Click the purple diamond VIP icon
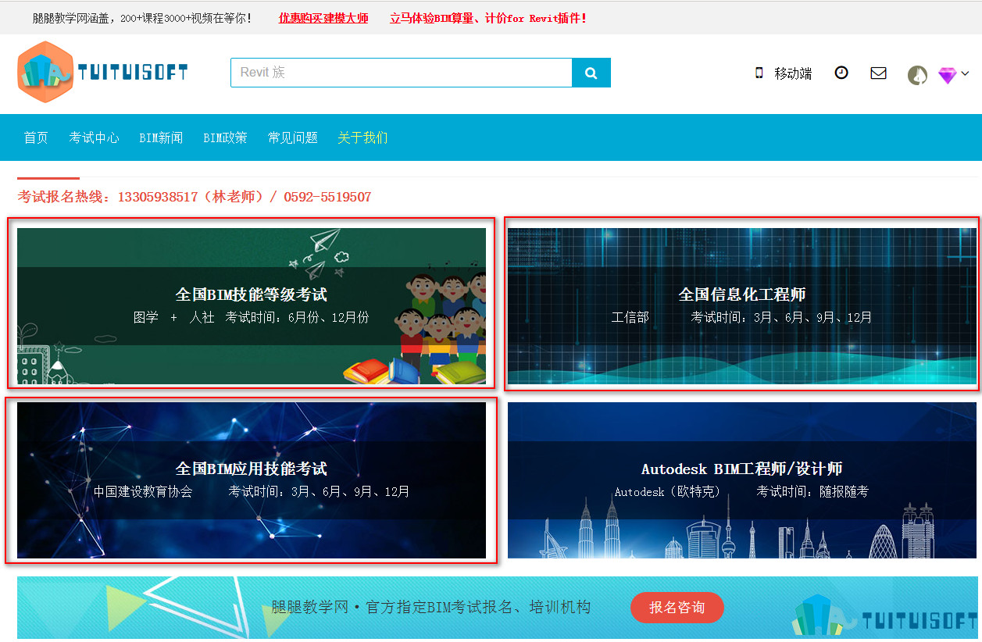982x642 pixels. (x=948, y=75)
